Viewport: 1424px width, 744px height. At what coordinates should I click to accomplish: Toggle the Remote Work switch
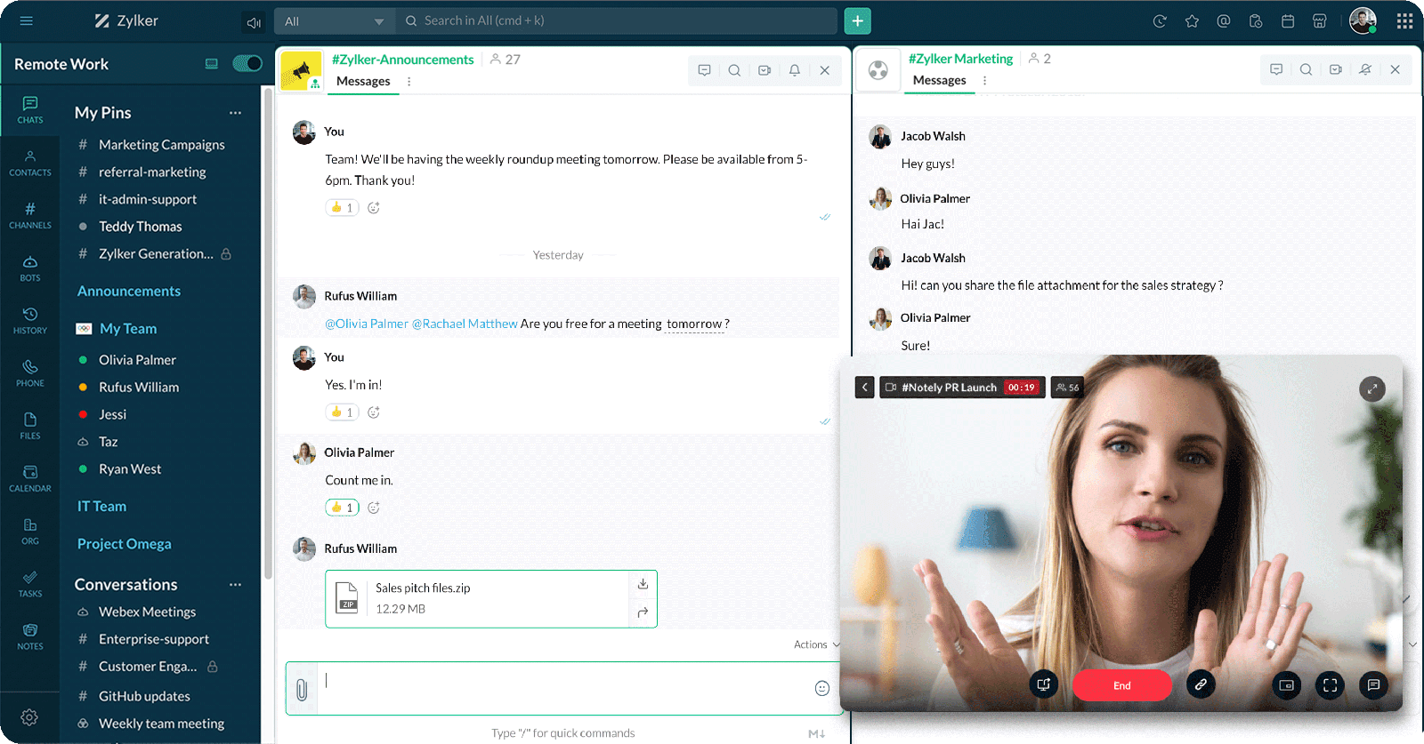247,63
